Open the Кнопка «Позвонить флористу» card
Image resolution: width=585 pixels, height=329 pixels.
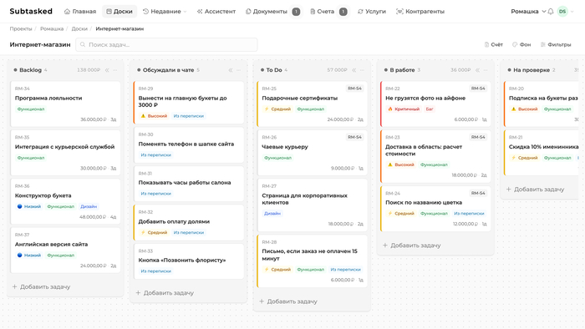189,261
